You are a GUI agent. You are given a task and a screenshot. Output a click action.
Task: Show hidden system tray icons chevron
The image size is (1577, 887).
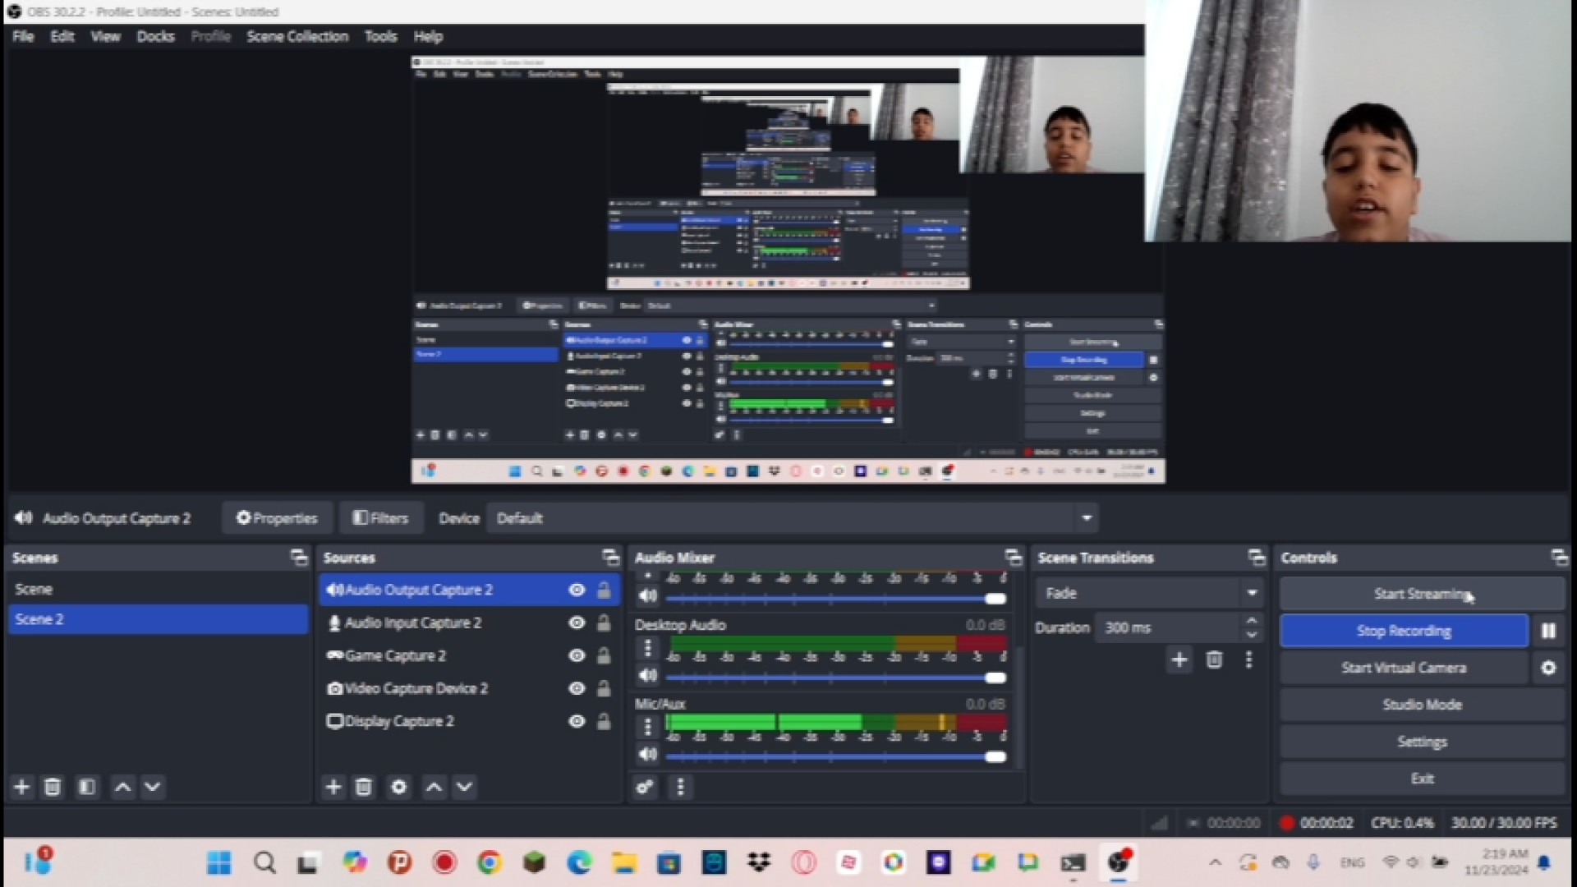coord(1215,862)
